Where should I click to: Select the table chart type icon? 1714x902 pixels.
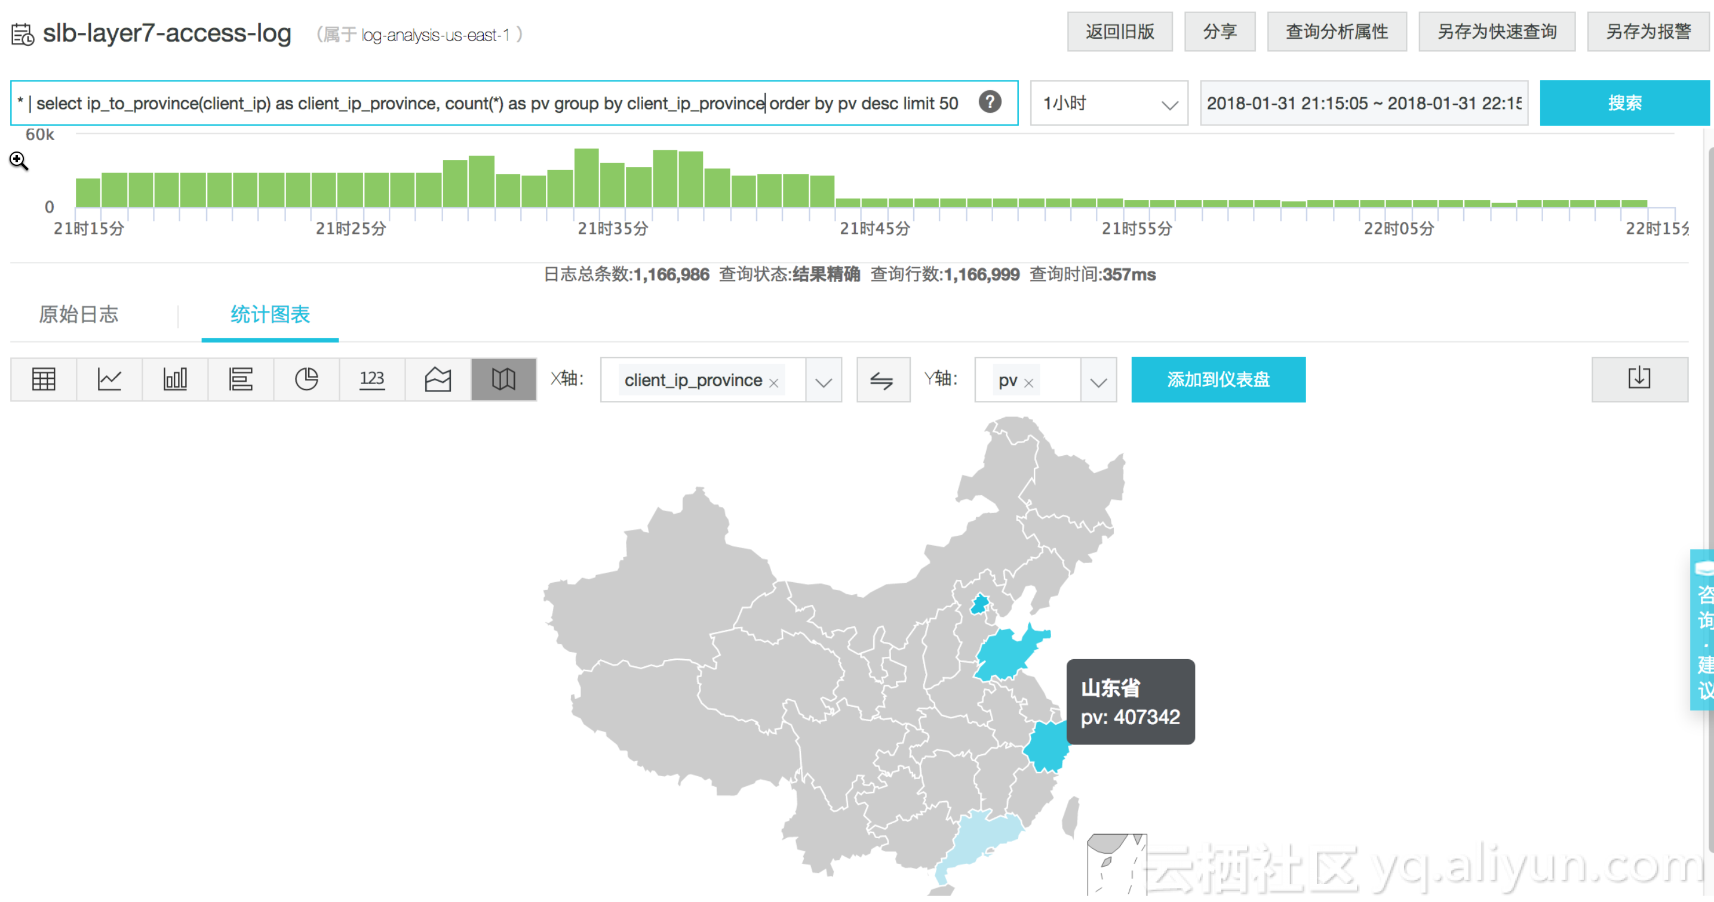tap(43, 379)
